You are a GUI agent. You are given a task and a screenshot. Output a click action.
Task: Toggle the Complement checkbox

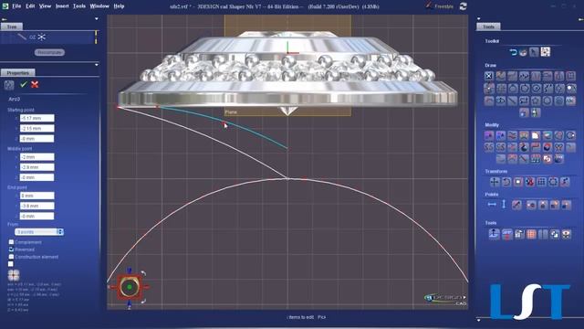coord(11,242)
